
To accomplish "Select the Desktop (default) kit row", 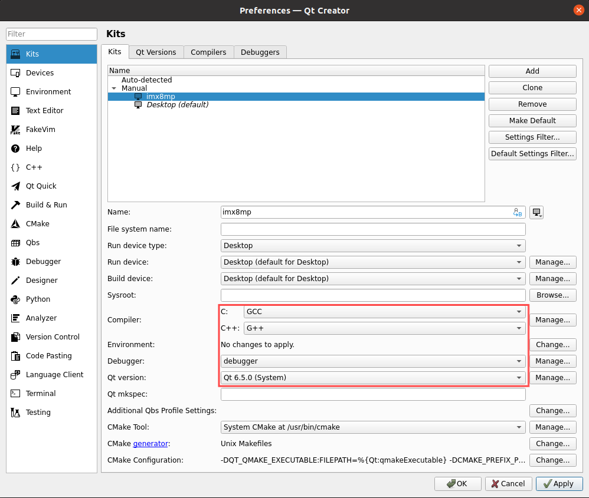I will [x=296, y=105].
